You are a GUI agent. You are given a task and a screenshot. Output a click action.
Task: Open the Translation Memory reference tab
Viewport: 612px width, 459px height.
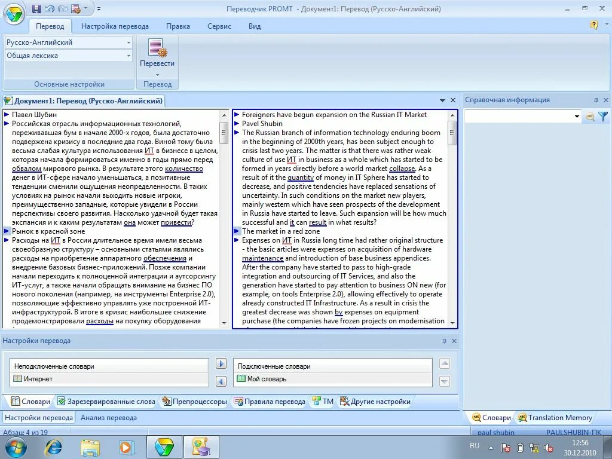(x=555, y=418)
